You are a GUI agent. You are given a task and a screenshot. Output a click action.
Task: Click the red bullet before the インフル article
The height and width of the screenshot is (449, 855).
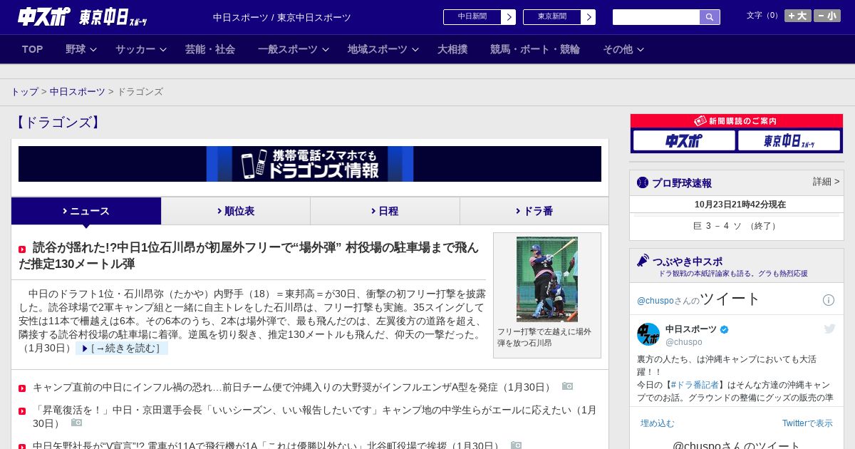click(x=22, y=388)
